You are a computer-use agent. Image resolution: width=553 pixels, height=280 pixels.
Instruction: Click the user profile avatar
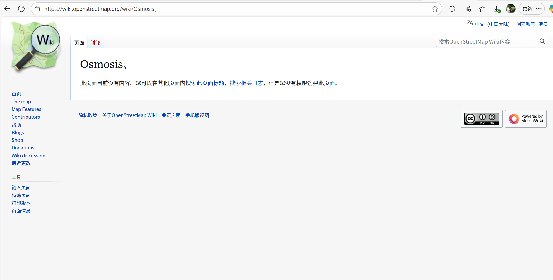pyautogui.click(x=511, y=9)
